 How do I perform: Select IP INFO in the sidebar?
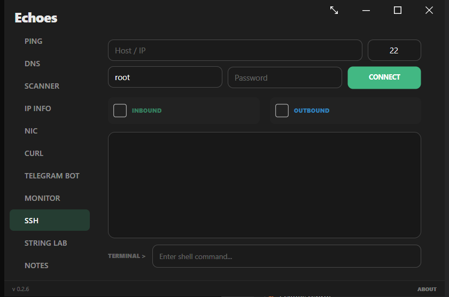tap(37, 108)
